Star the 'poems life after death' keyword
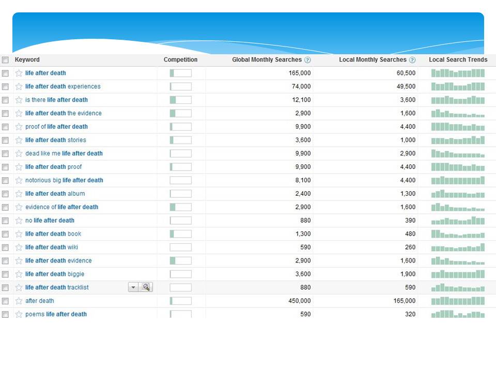Viewport: 496px width, 372px height. pyautogui.click(x=19, y=314)
